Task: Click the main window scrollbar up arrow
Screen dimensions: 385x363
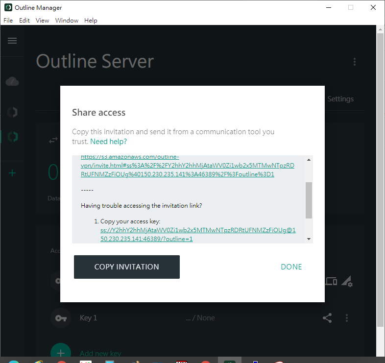Action: [380, 29]
